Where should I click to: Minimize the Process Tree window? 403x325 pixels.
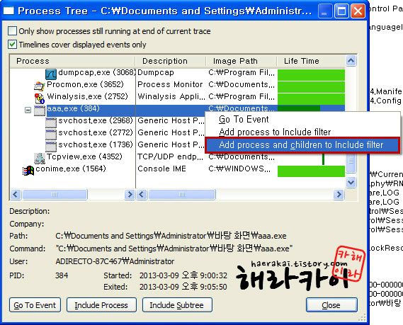(x=324, y=11)
